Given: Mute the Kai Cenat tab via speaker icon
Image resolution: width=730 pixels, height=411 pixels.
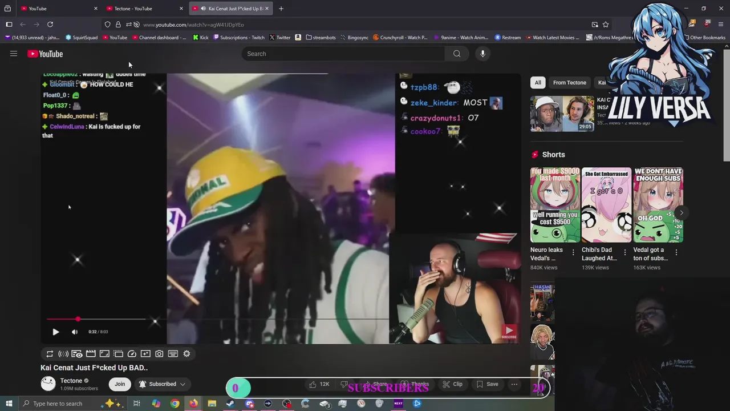Looking at the screenshot, I should tap(204, 9).
